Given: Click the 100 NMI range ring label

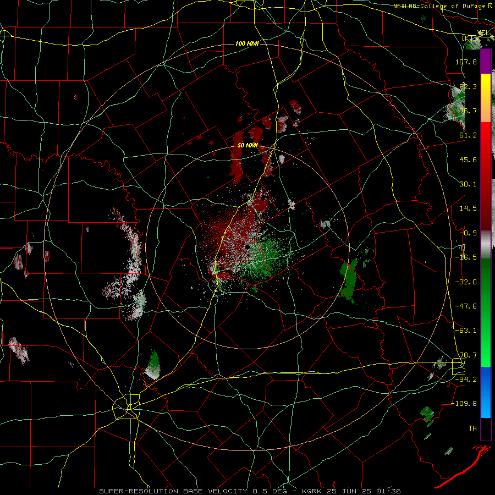Looking at the screenshot, I should point(247,43).
